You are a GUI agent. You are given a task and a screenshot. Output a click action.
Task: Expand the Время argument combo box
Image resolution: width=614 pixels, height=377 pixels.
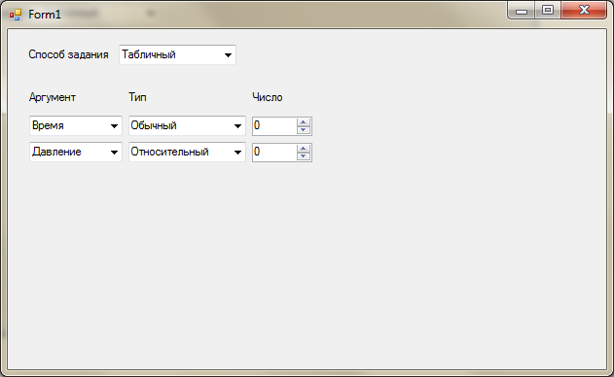(x=76, y=126)
